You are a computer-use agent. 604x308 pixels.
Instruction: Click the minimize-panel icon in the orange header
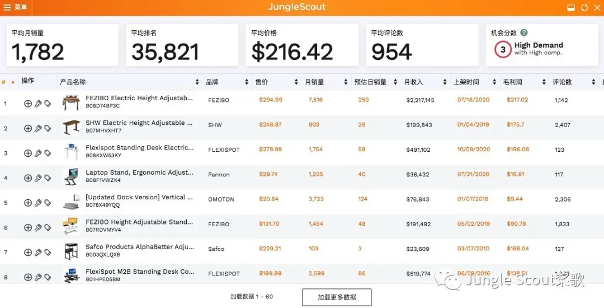(571, 8)
